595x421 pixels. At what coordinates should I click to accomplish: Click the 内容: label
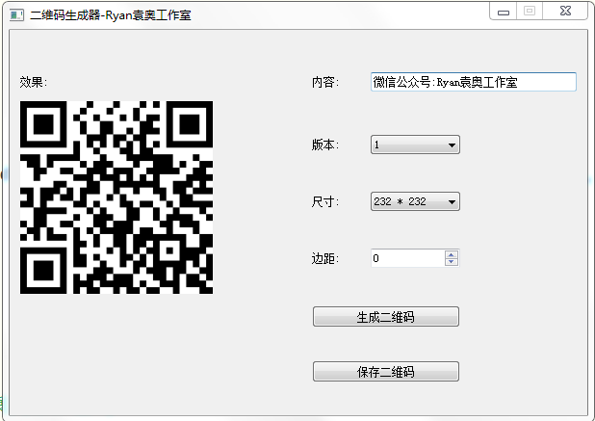pos(325,82)
